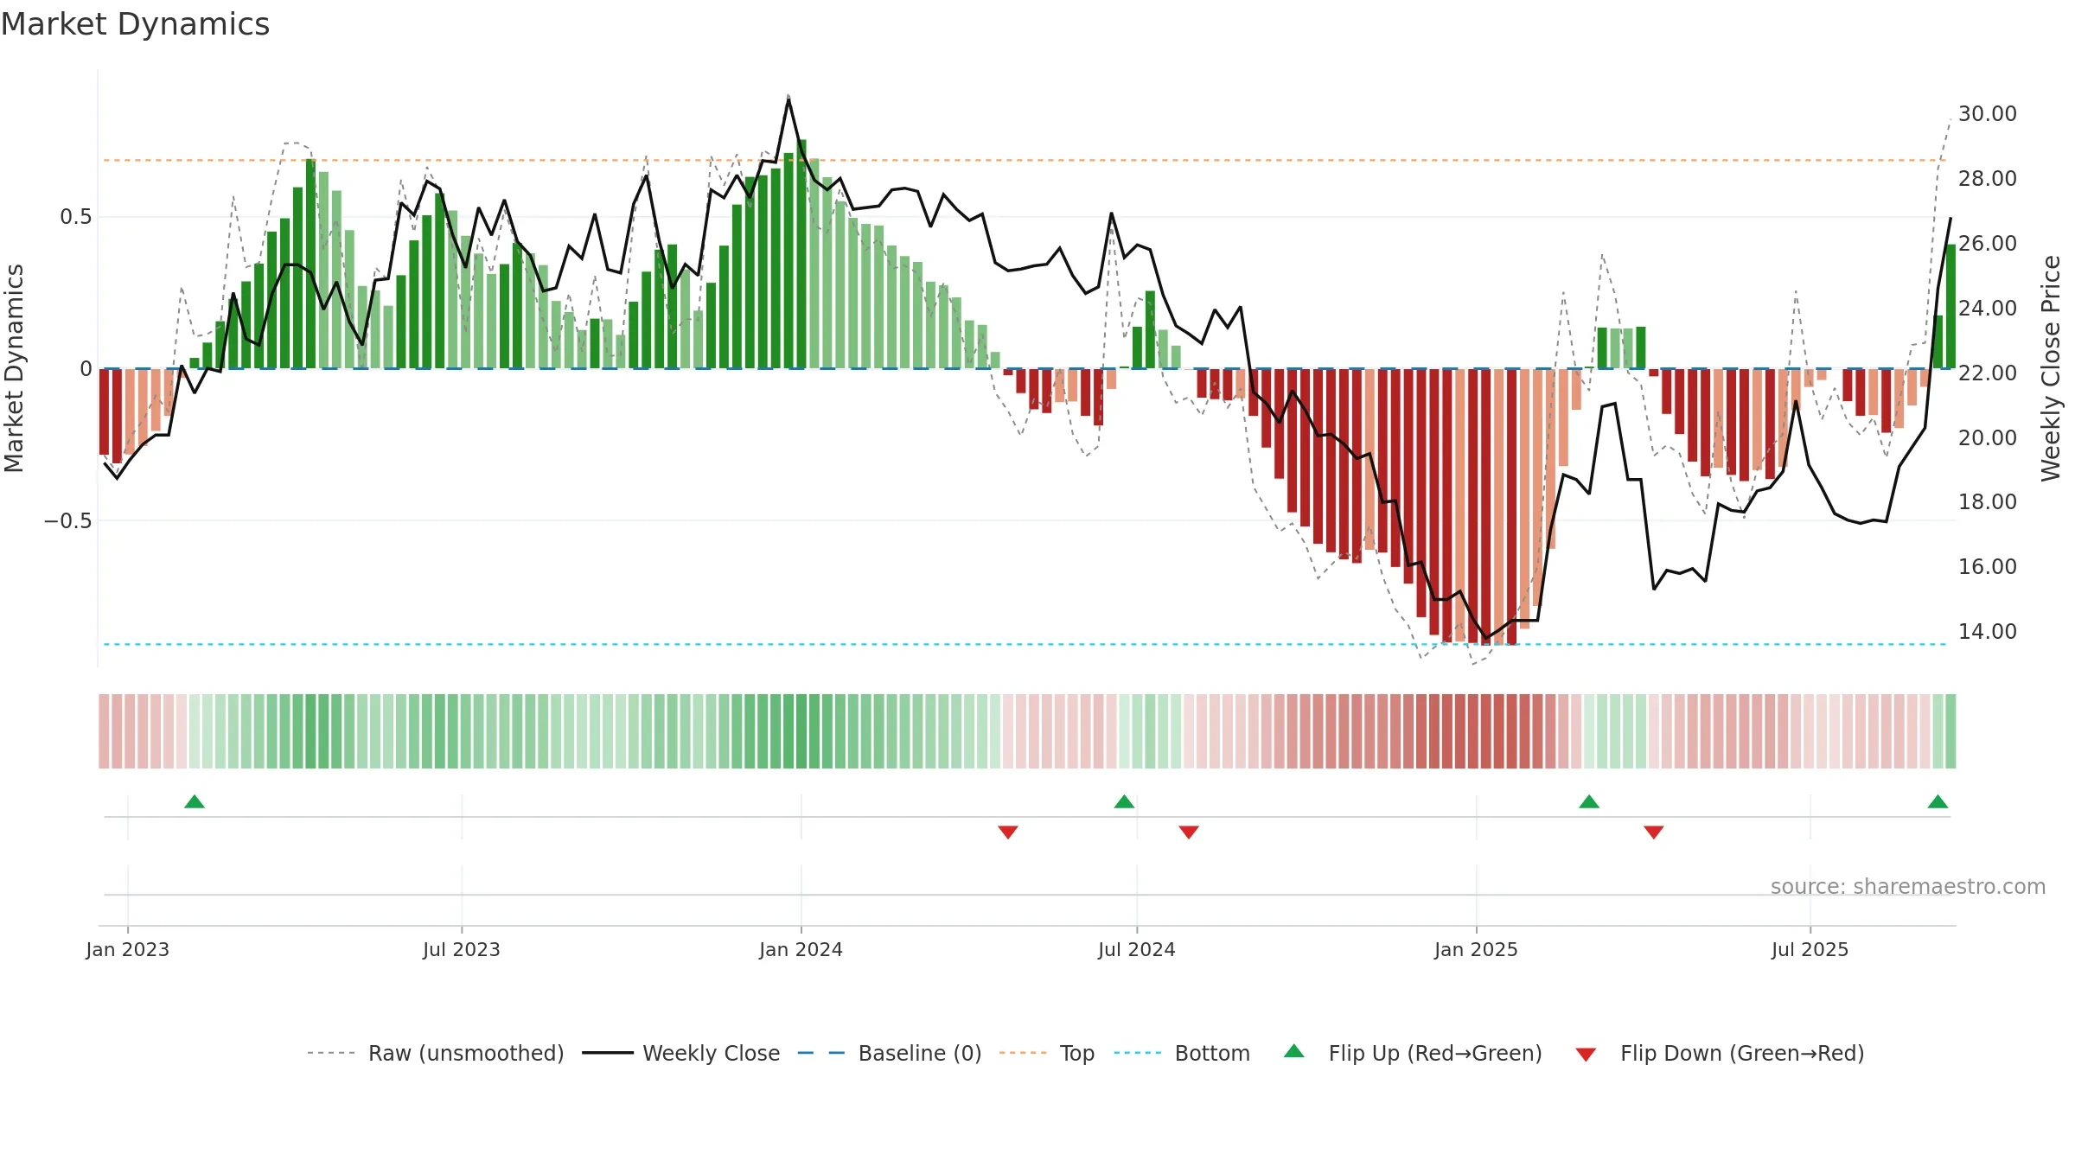Screen dimensions: 2075x1167
Task: Click the Jul 2025 x-axis label
Action: (x=1810, y=949)
